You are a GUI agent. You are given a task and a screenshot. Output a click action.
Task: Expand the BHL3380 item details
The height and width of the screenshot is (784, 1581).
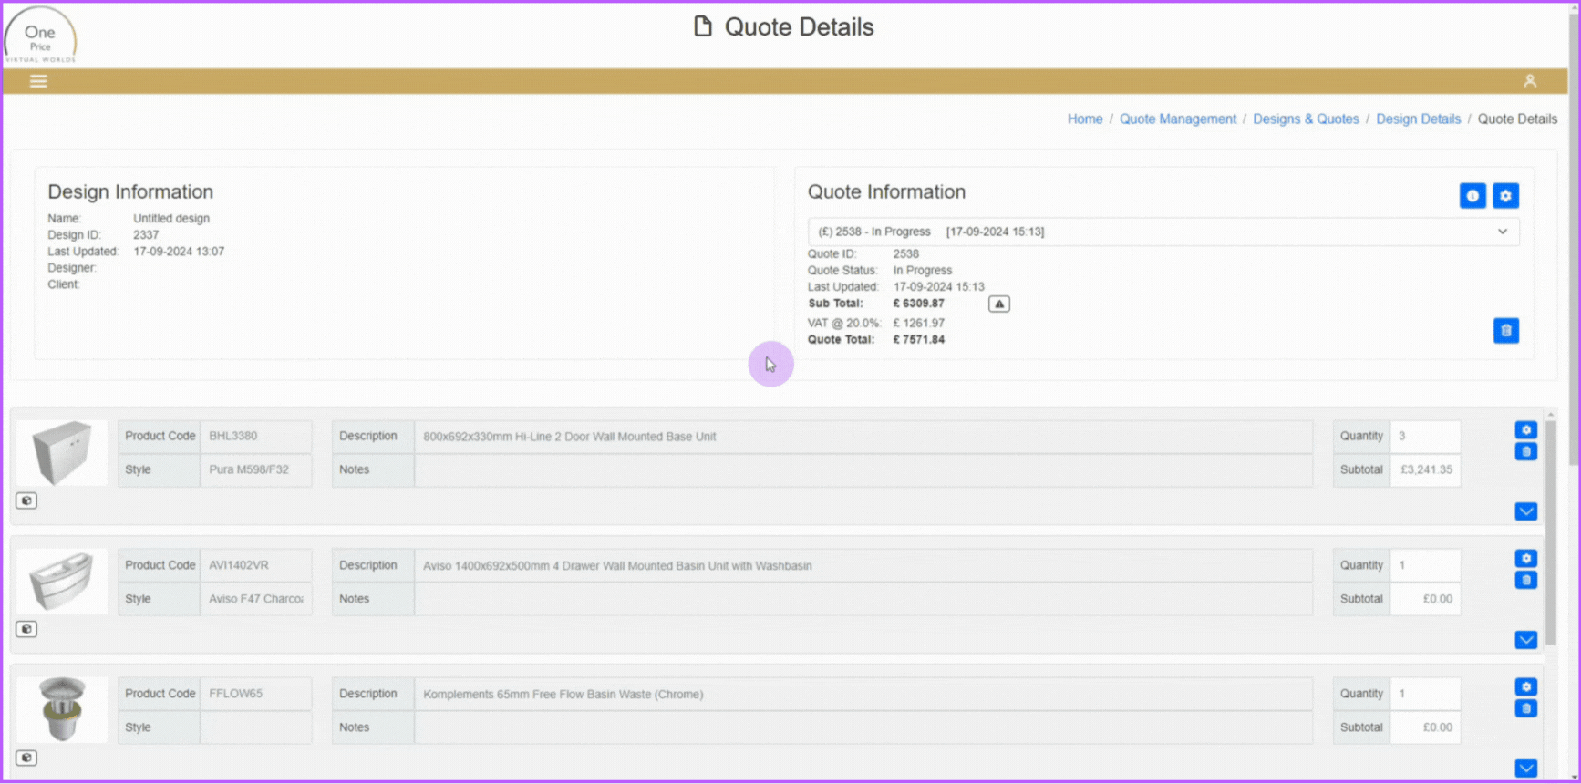1526,511
